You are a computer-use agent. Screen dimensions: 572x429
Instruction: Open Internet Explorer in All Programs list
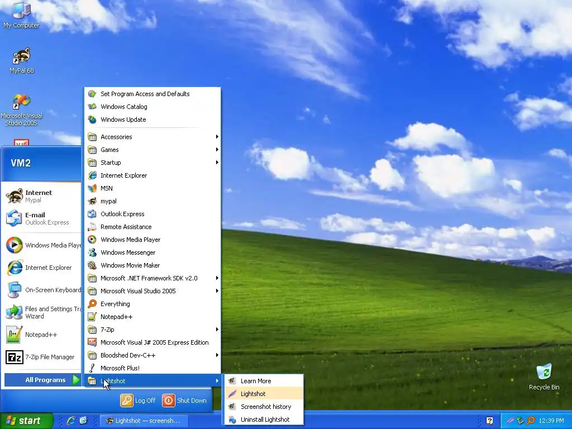pos(152,175)
